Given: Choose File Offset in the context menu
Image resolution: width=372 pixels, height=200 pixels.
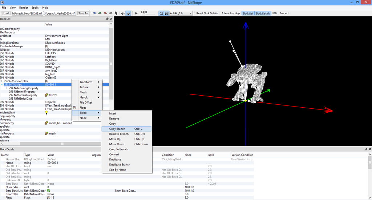Looking at the screenshot, I should click(87, 103).
